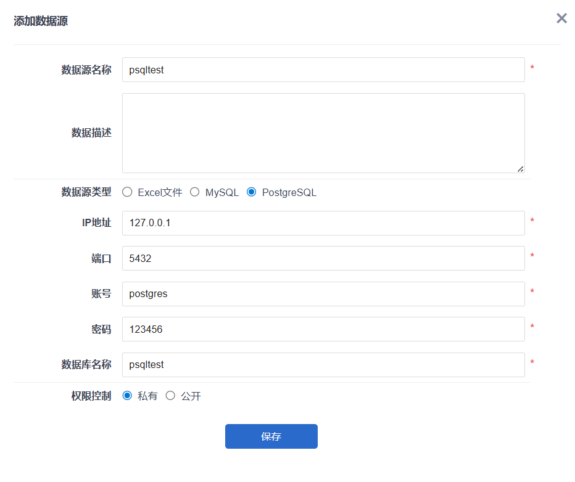Click the 端口 field containing 5432
Screen dimensions: 575x482
tap(323, 258)
